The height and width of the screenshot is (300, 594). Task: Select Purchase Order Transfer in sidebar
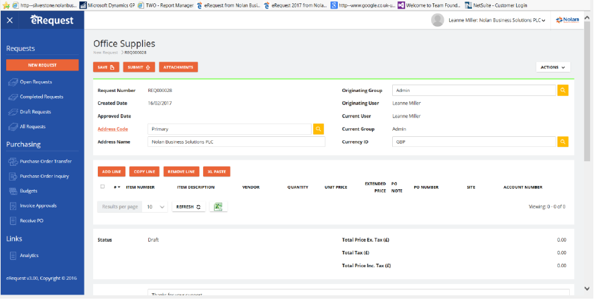click(46, 161)
